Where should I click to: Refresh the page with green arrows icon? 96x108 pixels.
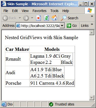click(46, 18)
